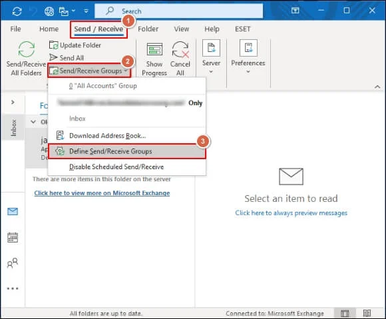Open Mail in the navigation bar

(13, 211)
